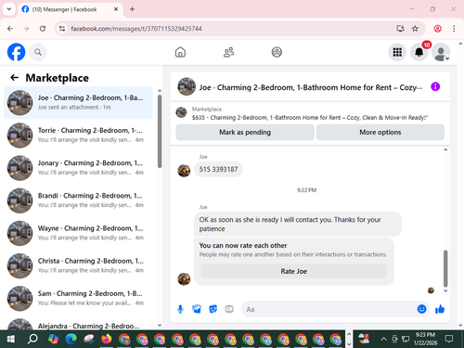
Task: Open Windows Start menu
Action: tap(10, 339)
